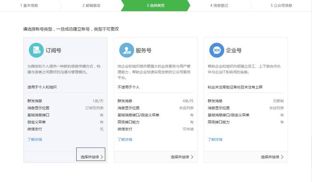Image resolution: width=312 pixels, height=182 pixels.
Task: Click the 订阅号列表 display location value
Action: coord(94,108)
